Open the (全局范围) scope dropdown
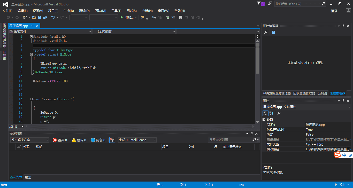 134,31
